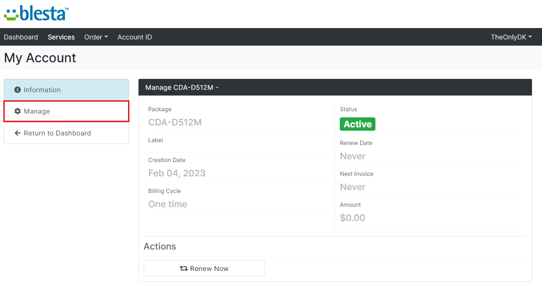This screenshot has height=288, width=542.
Task: Follow the Return to Dashboard link text
Action: tap(57, 133)
